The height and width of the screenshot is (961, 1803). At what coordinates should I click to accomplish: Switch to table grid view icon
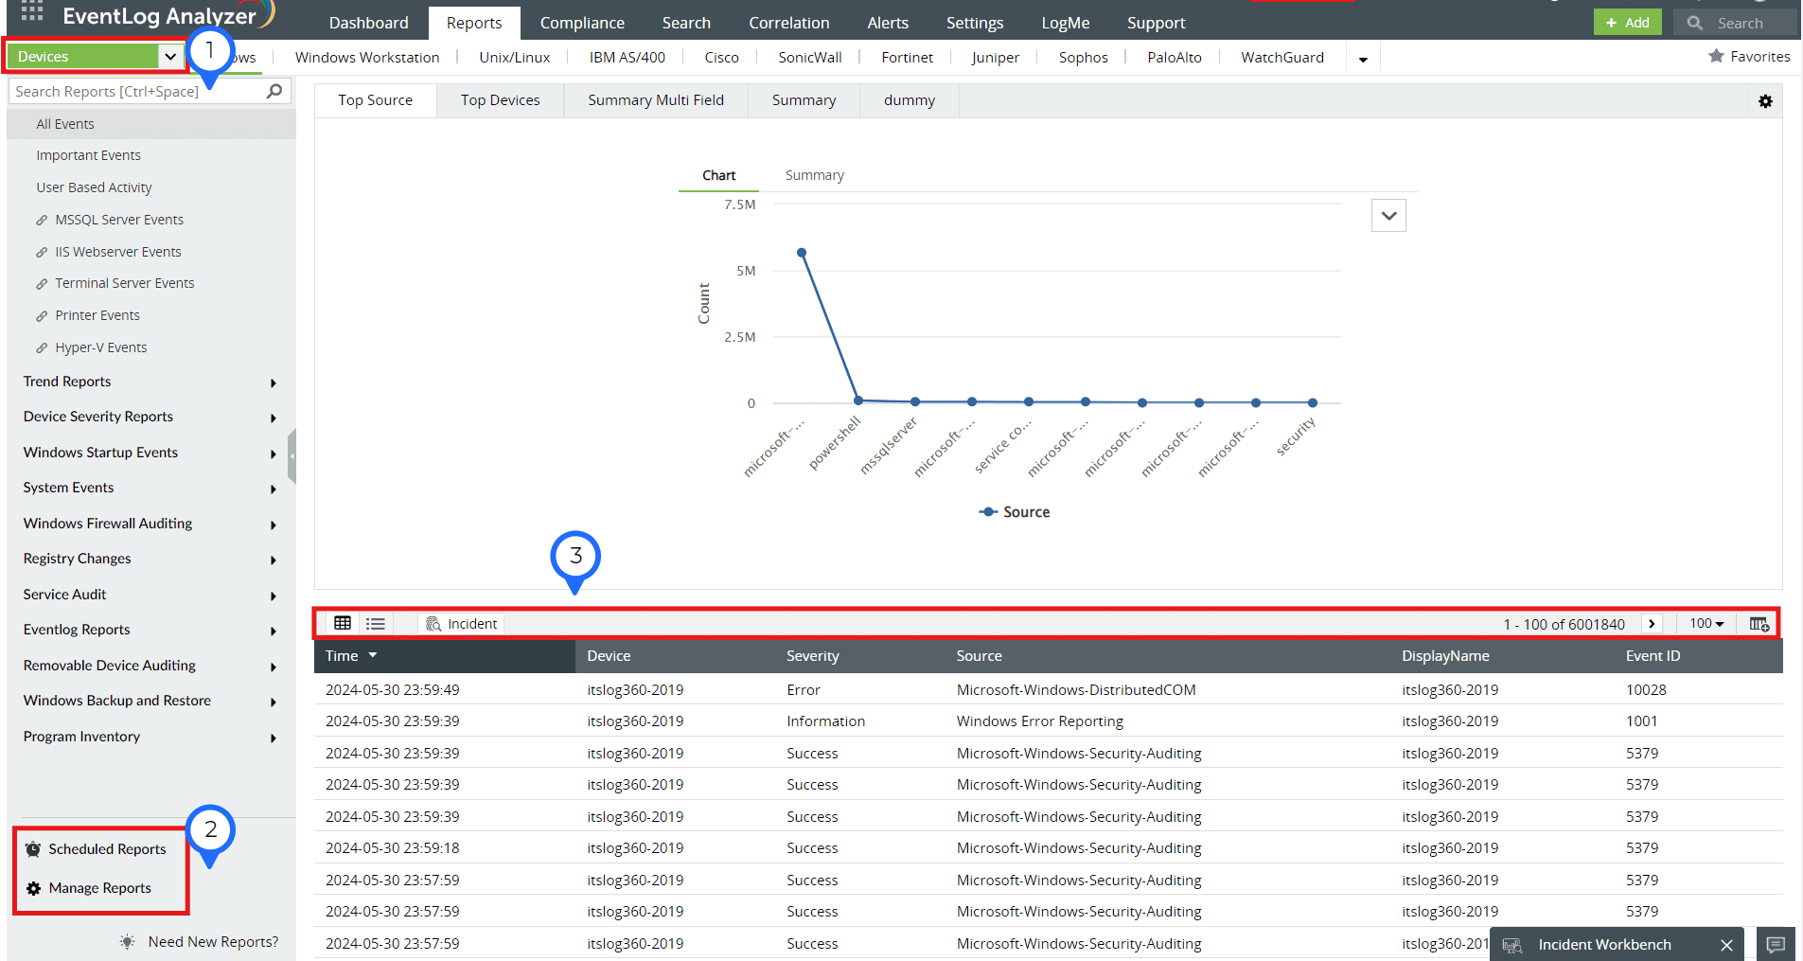[x=343, y=623]
